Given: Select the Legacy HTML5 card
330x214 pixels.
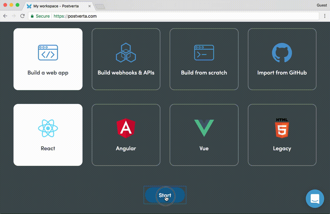Looking at the screenshot, I should click(282, 135).
